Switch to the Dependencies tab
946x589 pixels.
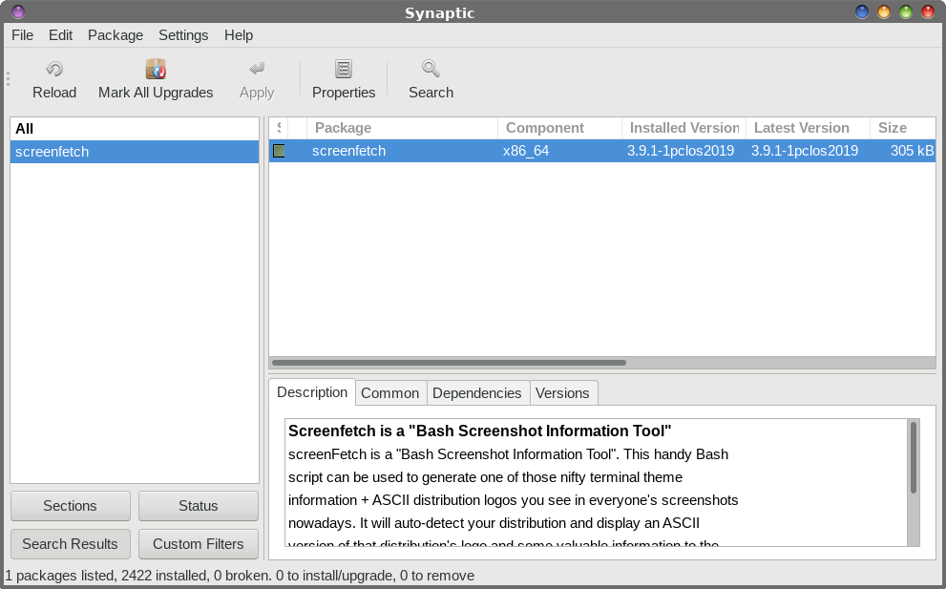tap(476, 393)
